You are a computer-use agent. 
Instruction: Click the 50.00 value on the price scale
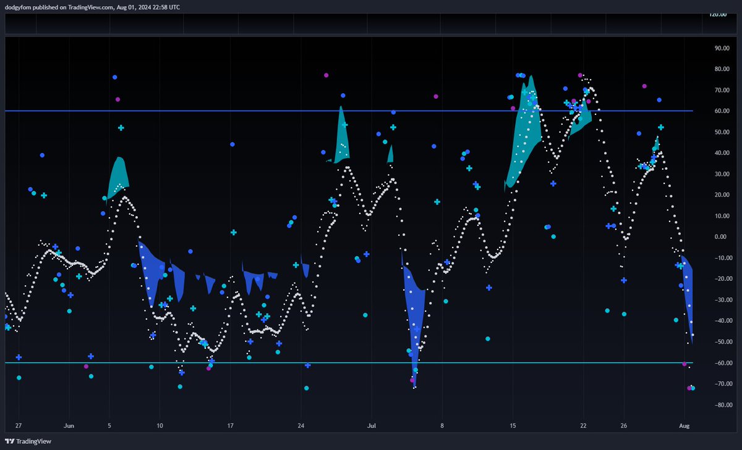[720, 131]
